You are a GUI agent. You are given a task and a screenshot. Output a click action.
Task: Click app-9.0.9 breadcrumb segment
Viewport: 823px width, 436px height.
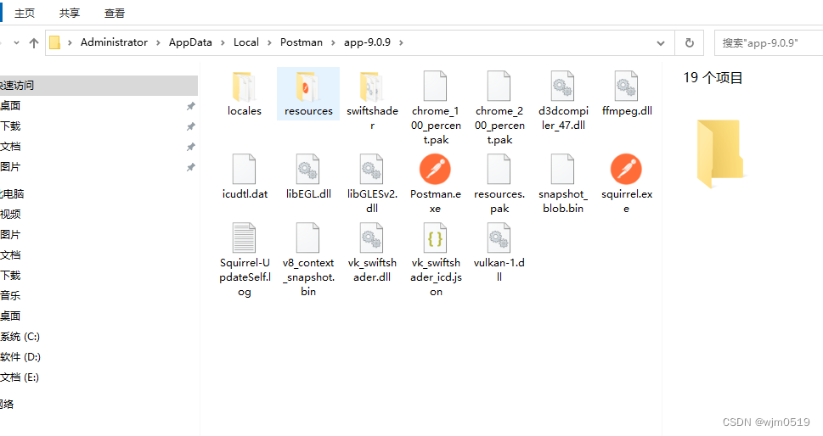click(367, 42)
